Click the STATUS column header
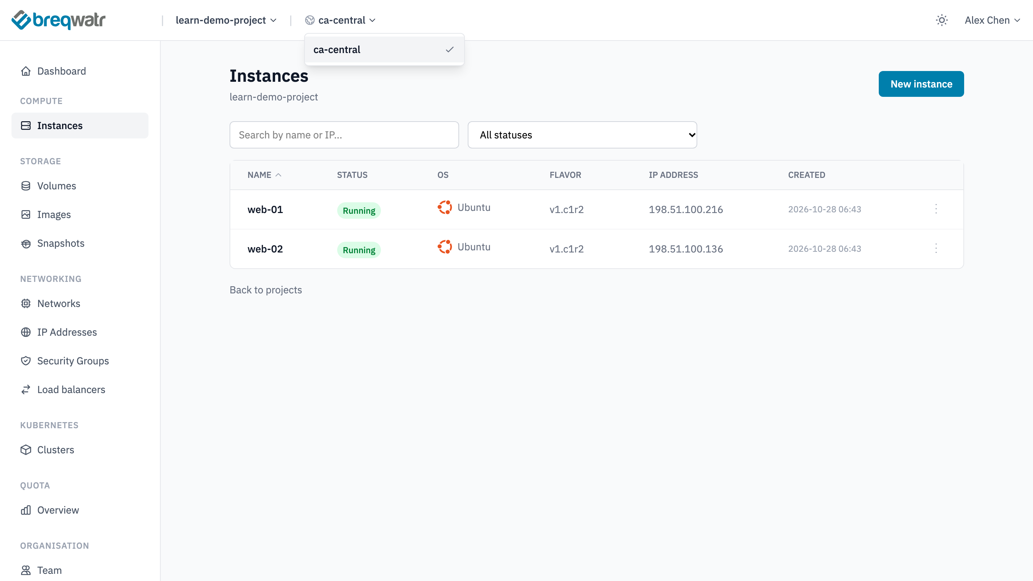This screenshot has height=581, width=1033. tap(352, 175)
